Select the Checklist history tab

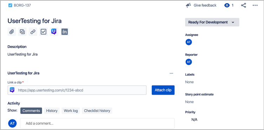click(x=97, y=111)
